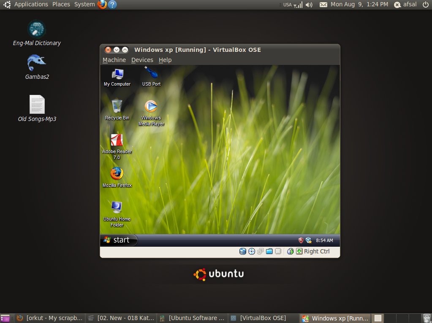This screenshot has height=323, width=432.
Task: Select the Gambas2 desktop icon
Action: 37,67
